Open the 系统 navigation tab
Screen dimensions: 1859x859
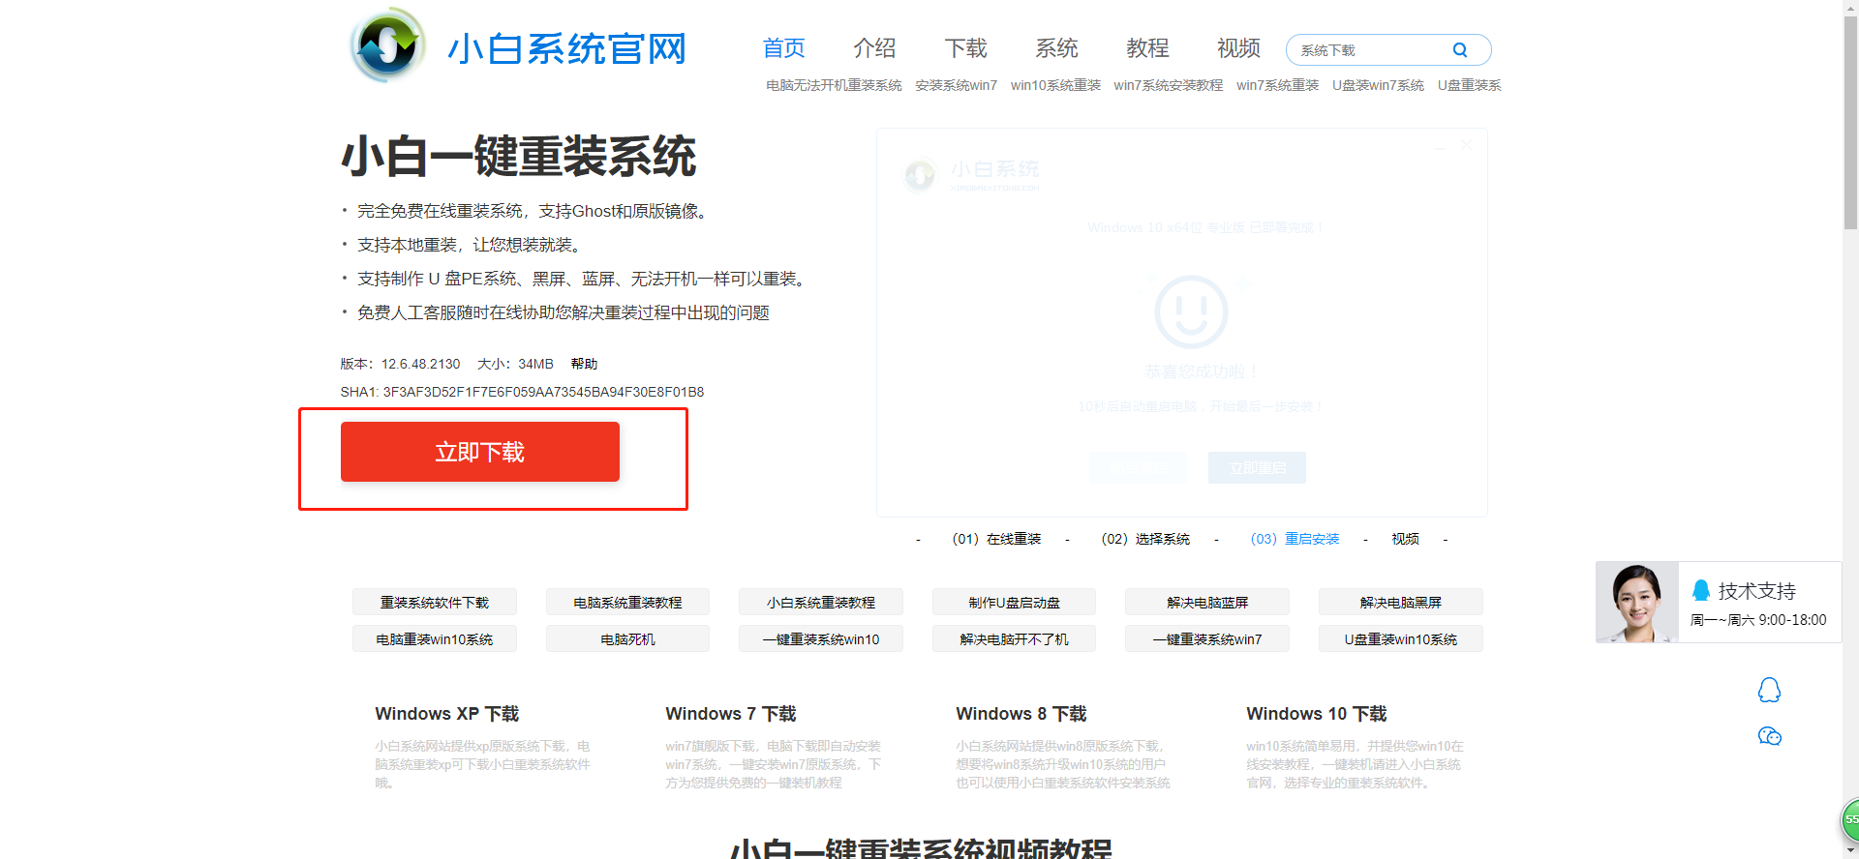[x=1057, y=48]
